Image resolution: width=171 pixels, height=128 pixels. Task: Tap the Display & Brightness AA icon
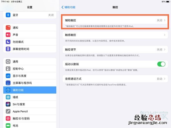(8, 76)
